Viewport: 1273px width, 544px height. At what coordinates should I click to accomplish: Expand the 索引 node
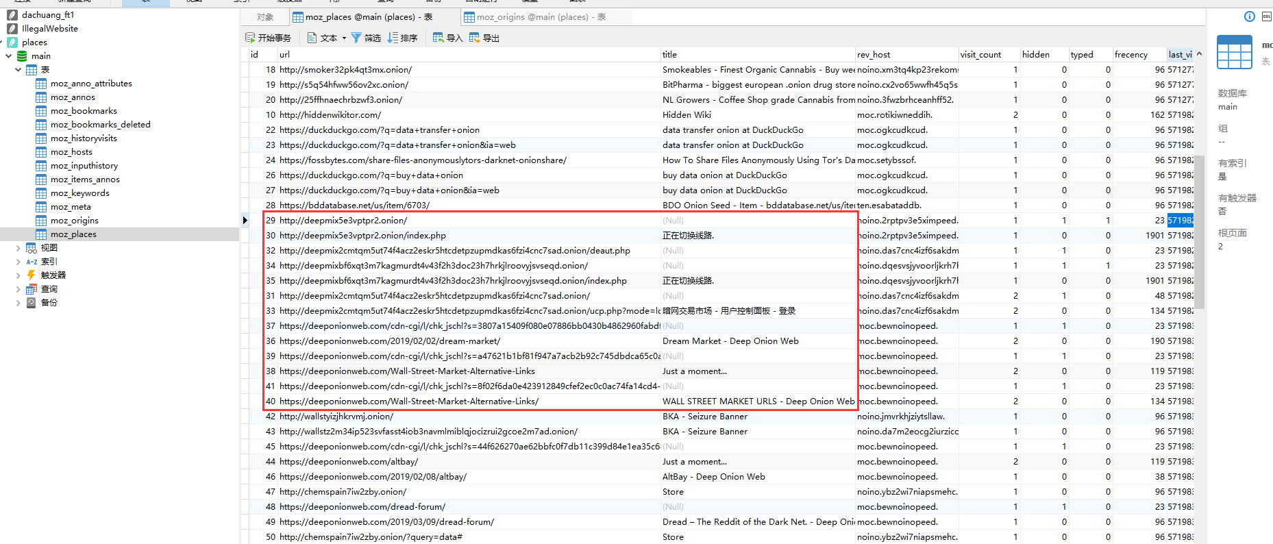(x=18, y=261)
